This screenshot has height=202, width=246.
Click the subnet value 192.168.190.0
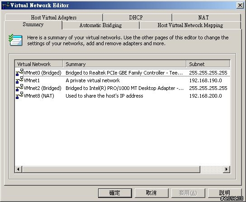pyautogui.click(x=205, y=80)
